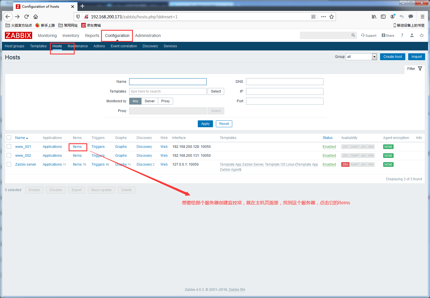
Task: Open the Support link with headset icon
Action: point(369,36)
